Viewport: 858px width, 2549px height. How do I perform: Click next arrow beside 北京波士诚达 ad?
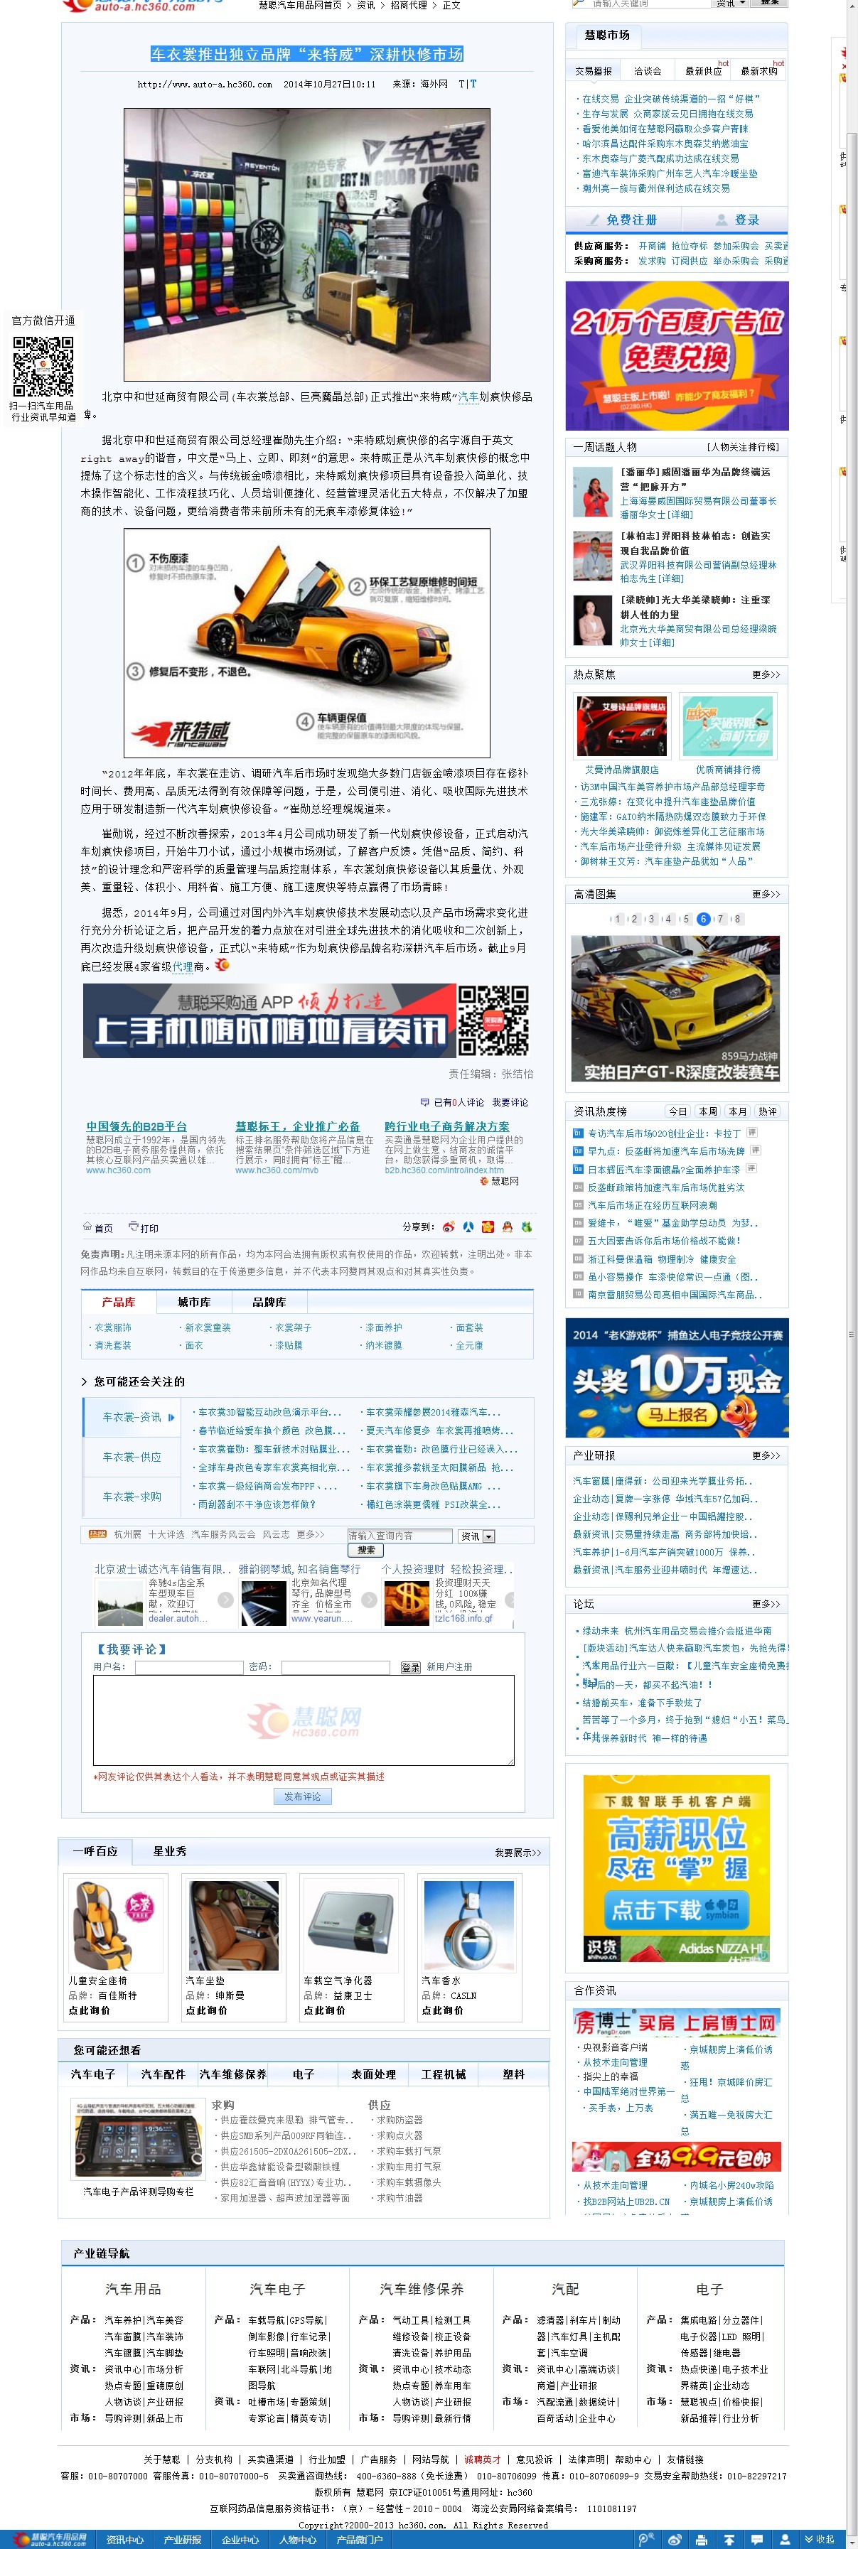(225, 1599)
